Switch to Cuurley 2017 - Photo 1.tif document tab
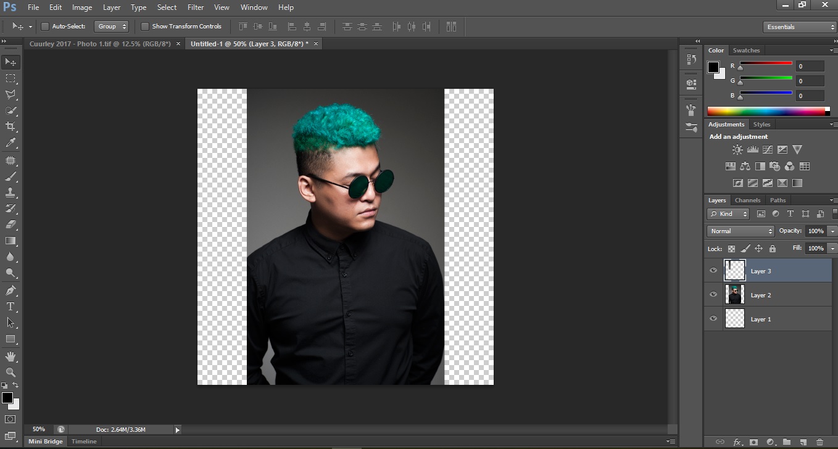 [x=100, y=44]
